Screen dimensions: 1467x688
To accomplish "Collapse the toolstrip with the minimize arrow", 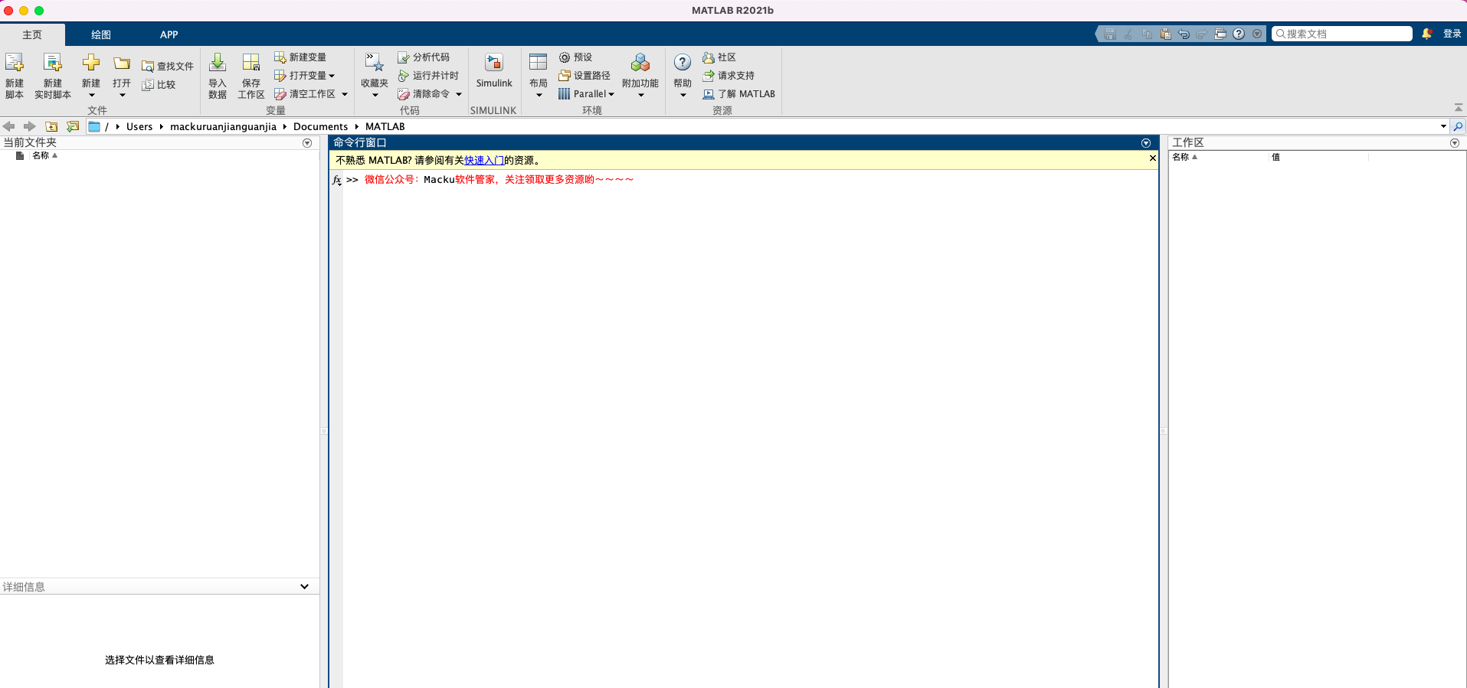I will point(1459,108).
